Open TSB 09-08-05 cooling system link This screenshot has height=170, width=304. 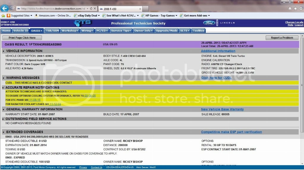pos(90,95)
